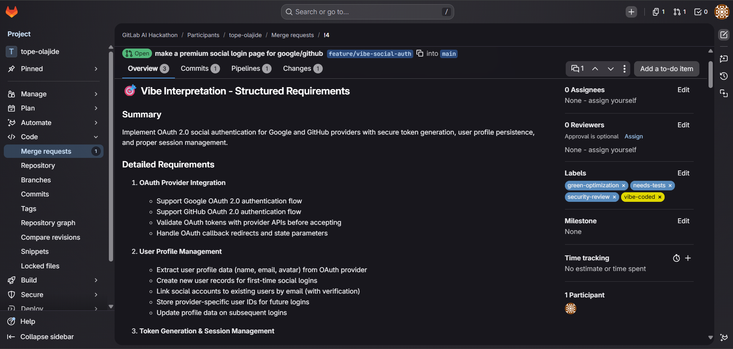
Task: Open Participants breadcrumb link
Action: tap(203, 35)
